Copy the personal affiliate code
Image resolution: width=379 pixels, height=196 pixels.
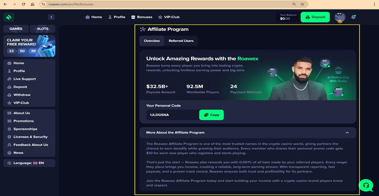point(211,115)
